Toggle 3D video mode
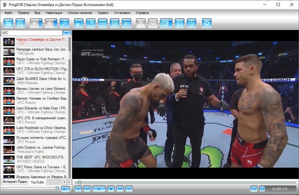 pos(127,23)
